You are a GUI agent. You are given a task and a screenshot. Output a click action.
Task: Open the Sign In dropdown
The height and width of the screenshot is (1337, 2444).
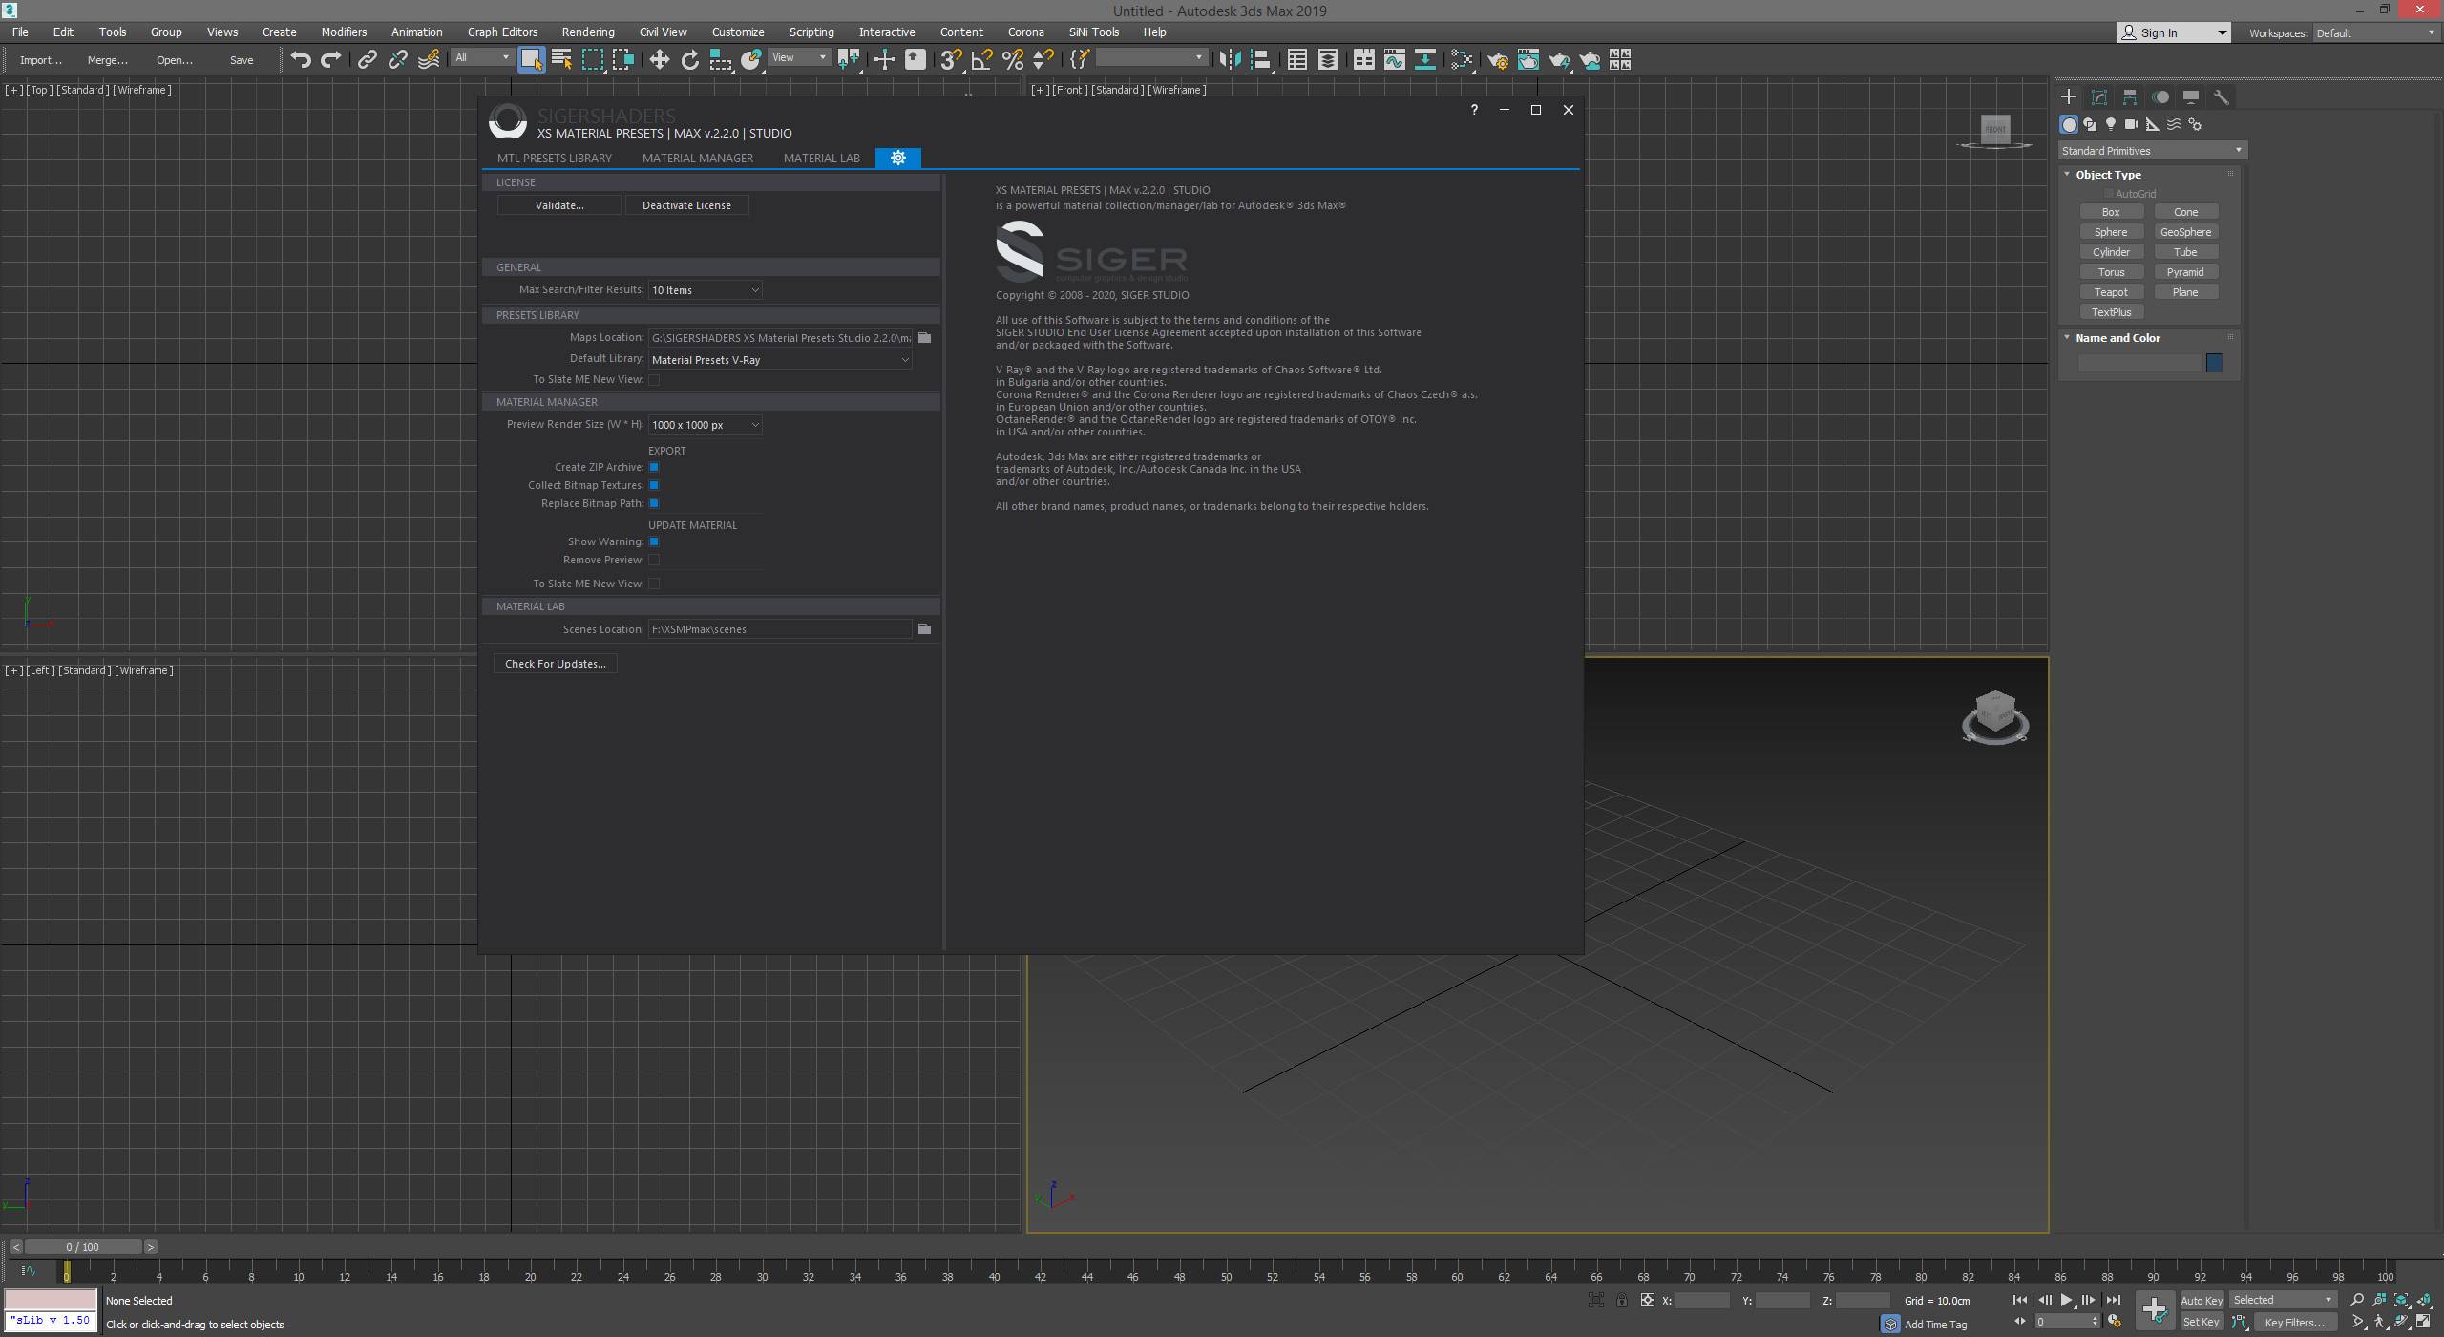point(2174,32)
